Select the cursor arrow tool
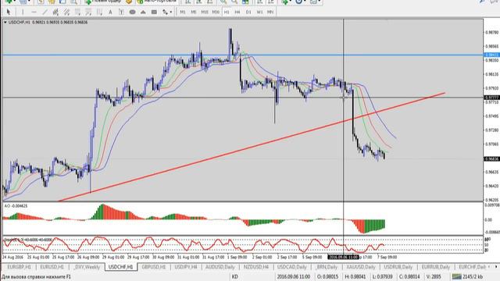Viewport: 500px width, 281px height. 9,12
